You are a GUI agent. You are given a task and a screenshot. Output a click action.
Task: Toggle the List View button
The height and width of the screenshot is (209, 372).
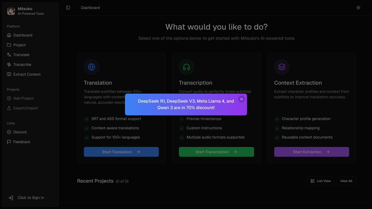[321, 181]
